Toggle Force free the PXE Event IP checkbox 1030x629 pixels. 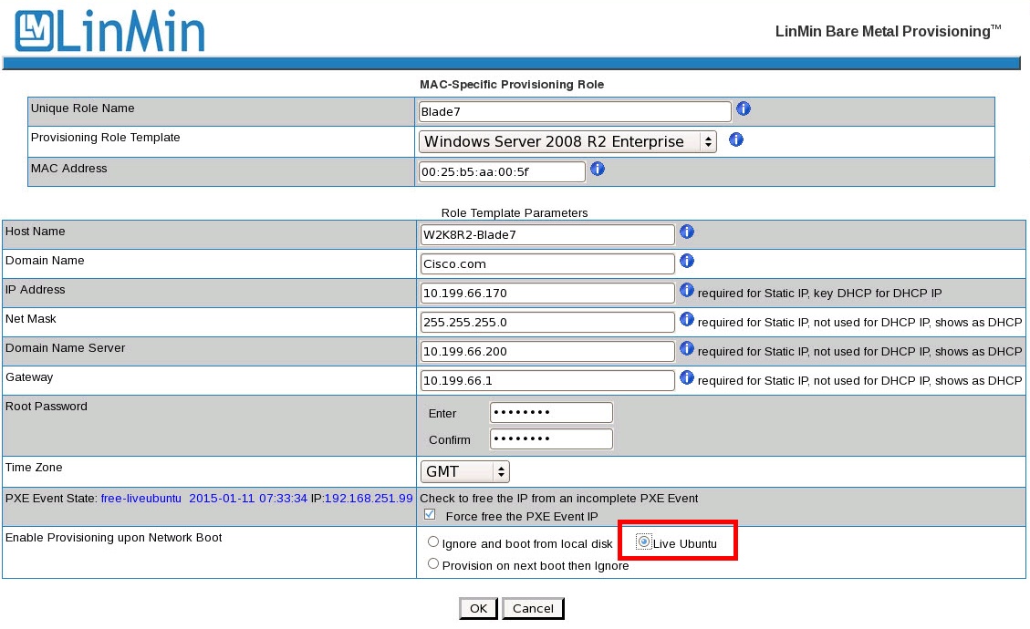click(430, 514)
